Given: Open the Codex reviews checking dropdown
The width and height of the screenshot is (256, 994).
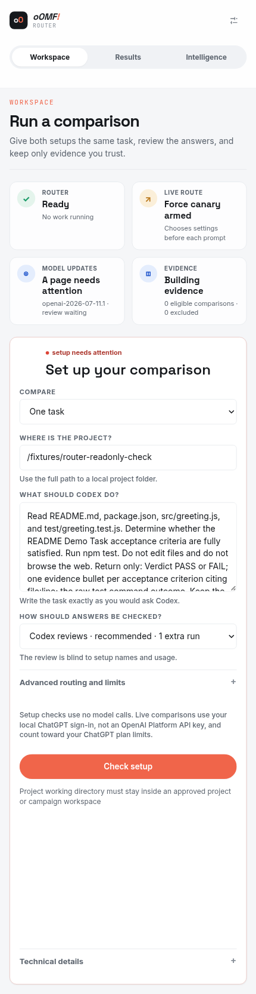Looking at the screenshot, I should pos(128,636).
